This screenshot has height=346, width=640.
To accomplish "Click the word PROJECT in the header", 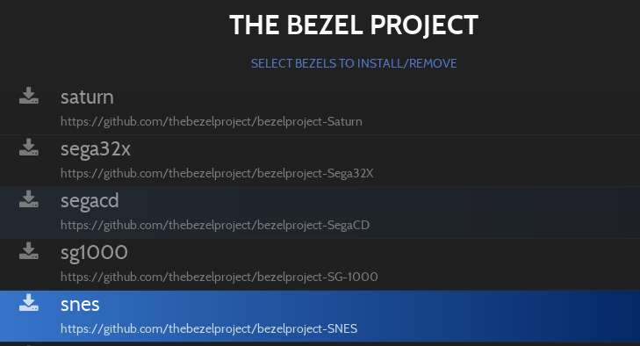I will (x=424, y=25).
